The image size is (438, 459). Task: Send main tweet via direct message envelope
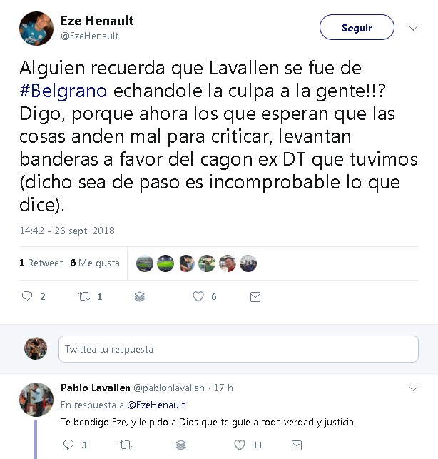click(255, 297)
